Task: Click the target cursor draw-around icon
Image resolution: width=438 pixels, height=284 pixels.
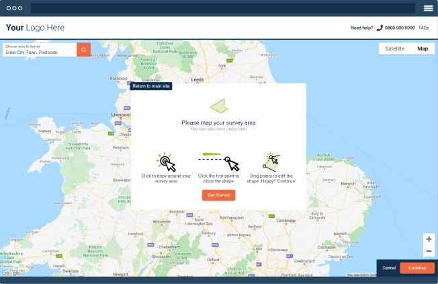Action: [x=166, y=162]
